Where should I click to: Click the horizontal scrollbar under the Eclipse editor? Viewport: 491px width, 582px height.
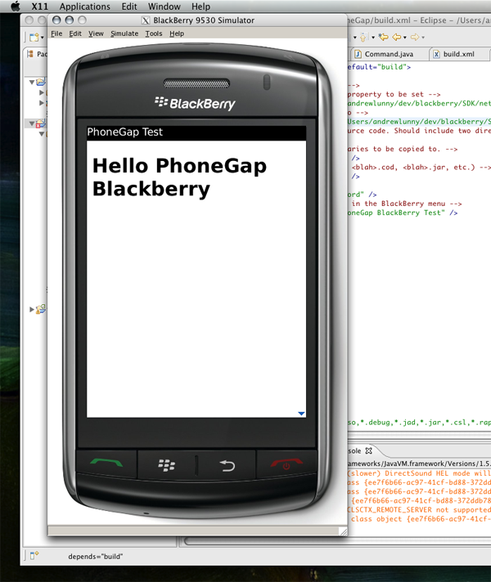click(x=337, y=542)
